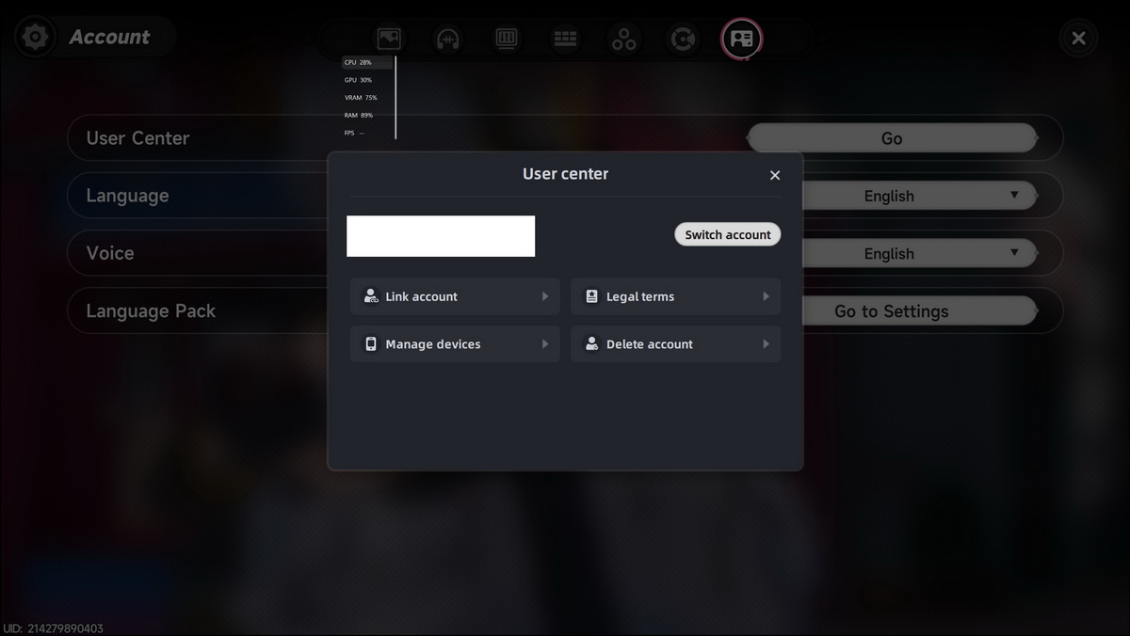Close the User center dialog

pos(775,175)
